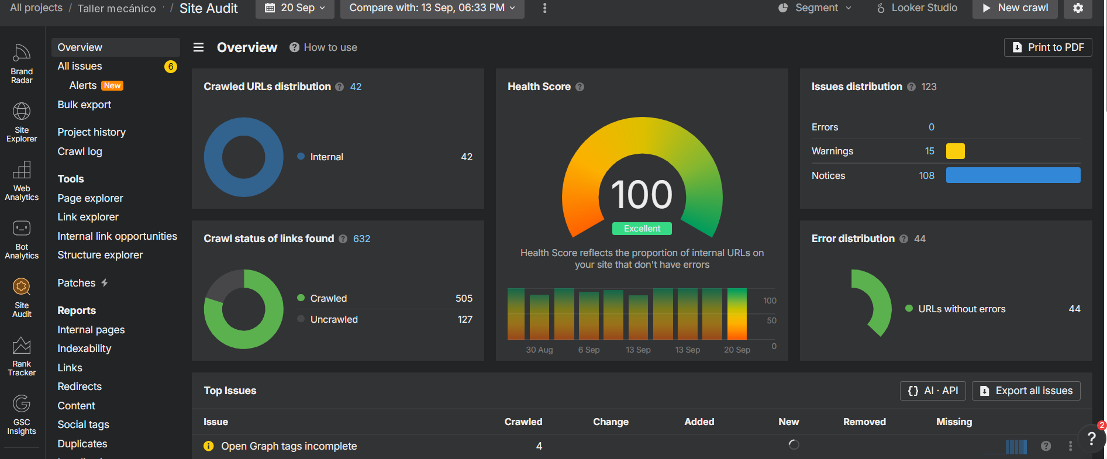Click the help icon next to Health Score

click(x=580, y=87)
